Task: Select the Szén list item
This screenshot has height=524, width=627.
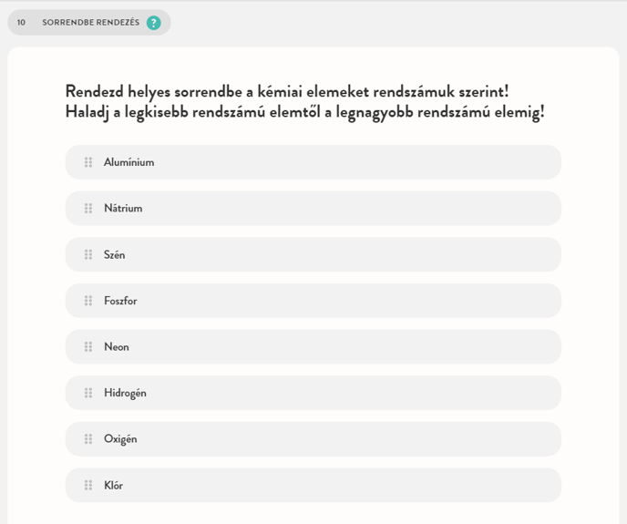Action: [x=313, y=255]
